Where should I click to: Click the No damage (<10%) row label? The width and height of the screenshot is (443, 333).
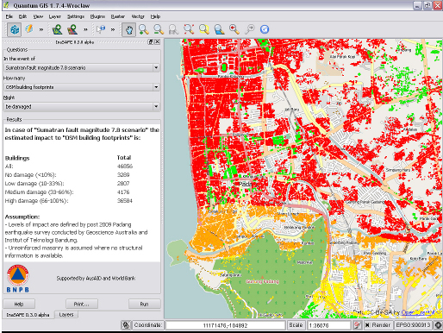click(30, 175)
